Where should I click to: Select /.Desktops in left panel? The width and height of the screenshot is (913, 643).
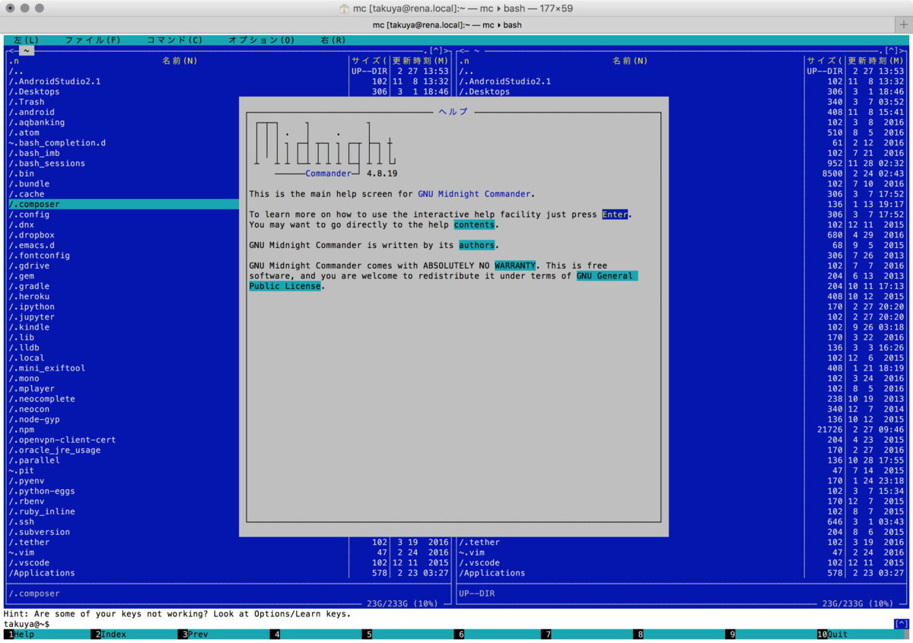[x=34, y=92]
